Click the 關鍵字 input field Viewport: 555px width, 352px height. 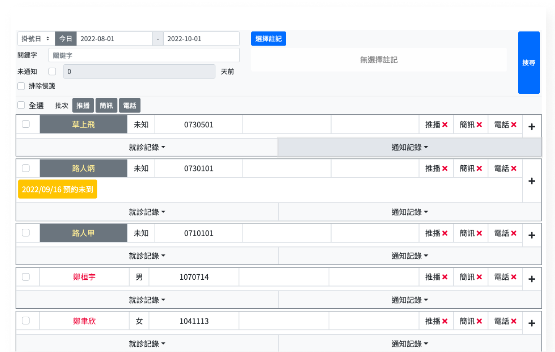coord(144,55)
